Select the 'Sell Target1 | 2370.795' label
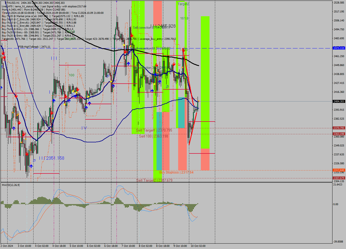The image size is (346, 249). (x=154, y=130)
